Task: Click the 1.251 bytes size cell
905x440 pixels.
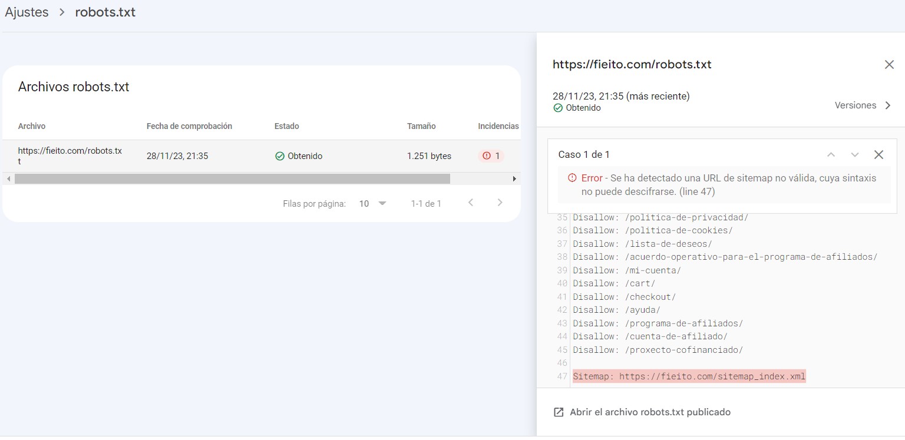Action: coord(429,156)
